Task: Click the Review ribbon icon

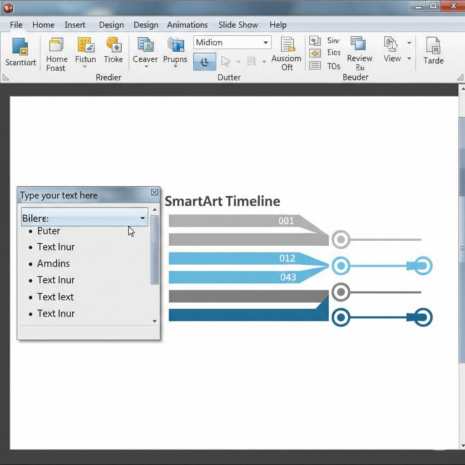Action: pos(359,44)
